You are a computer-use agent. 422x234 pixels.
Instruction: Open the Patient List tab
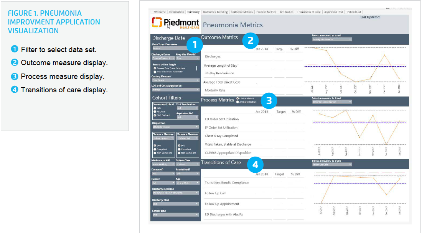coord(354,12)
